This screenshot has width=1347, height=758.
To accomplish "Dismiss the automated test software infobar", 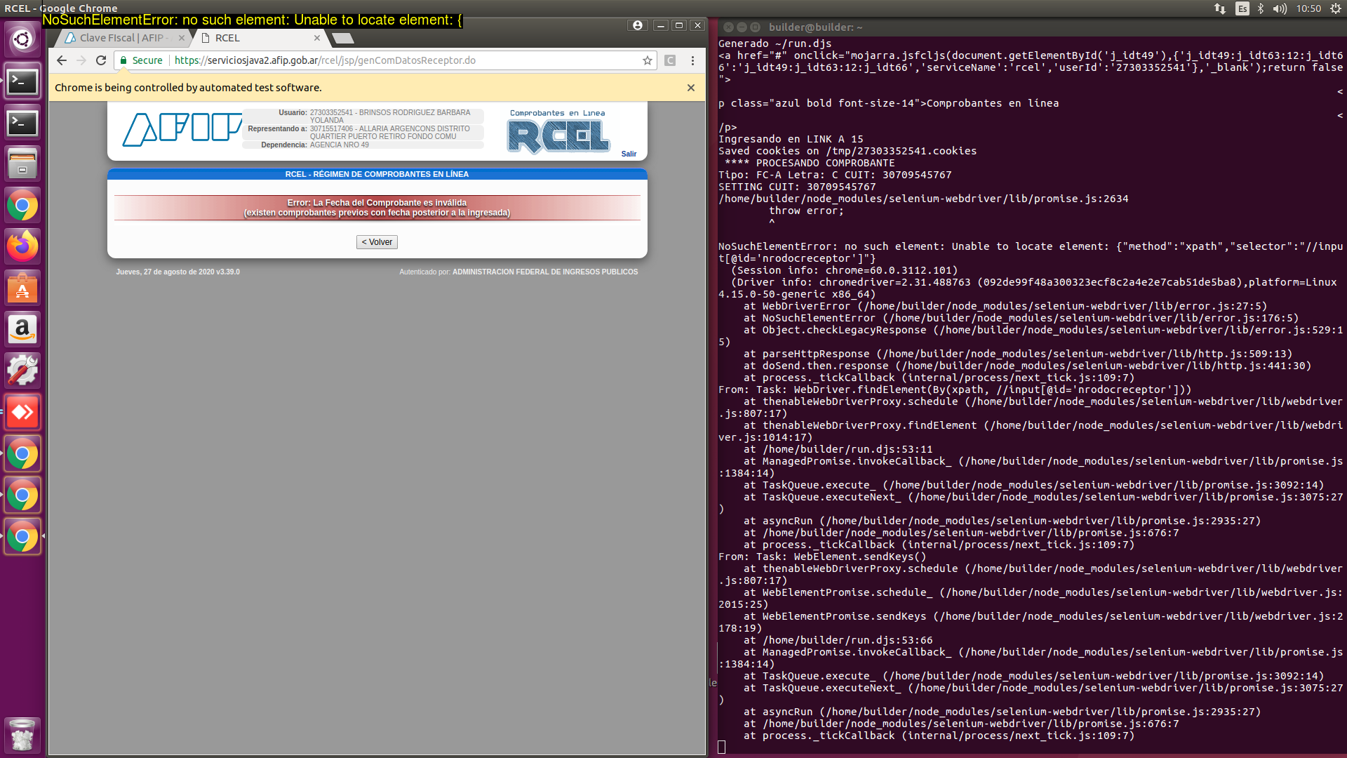I will [691, 88].
